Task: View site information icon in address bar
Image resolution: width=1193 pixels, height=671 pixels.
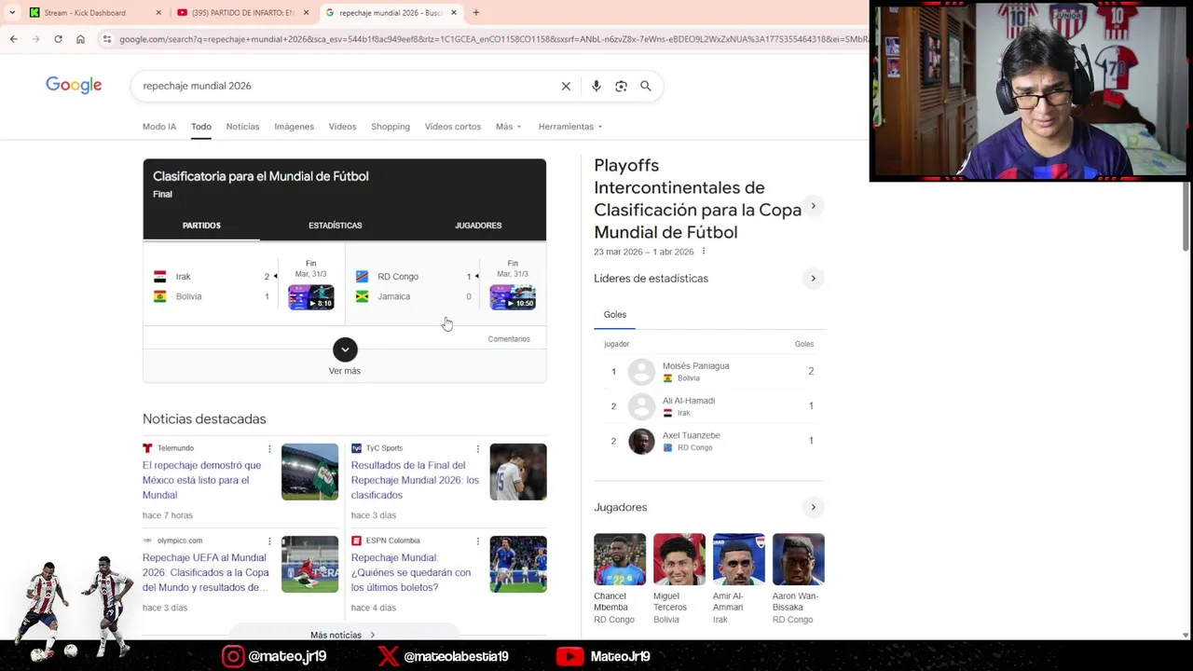Action: point(107,39)
